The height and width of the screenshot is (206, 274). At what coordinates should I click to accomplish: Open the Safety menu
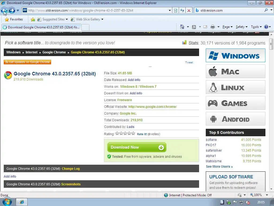pyautogui.click(x=242, y=27)
